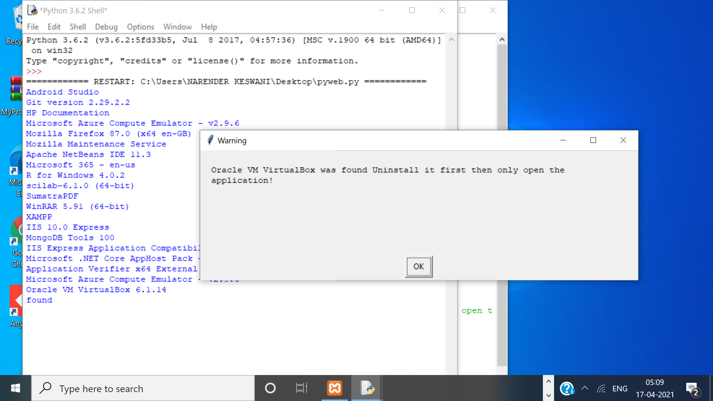Click the taskbar search box

(x=143, y=388)
